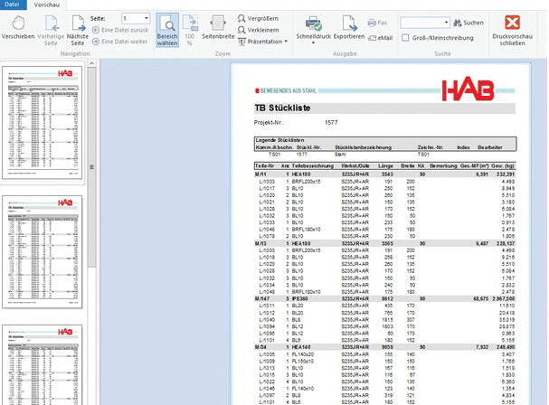Click the Suchen binoculars button
The width and height of the screenshot is (549, 405).
(x=469, y=23)
